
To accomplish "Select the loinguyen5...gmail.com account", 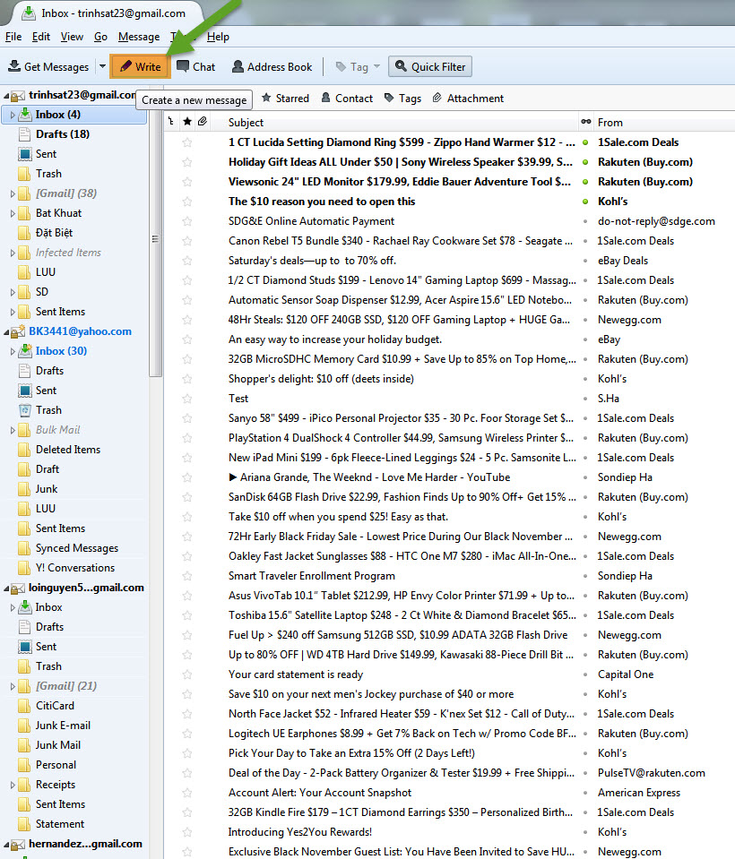I will [x=86, y=588].
